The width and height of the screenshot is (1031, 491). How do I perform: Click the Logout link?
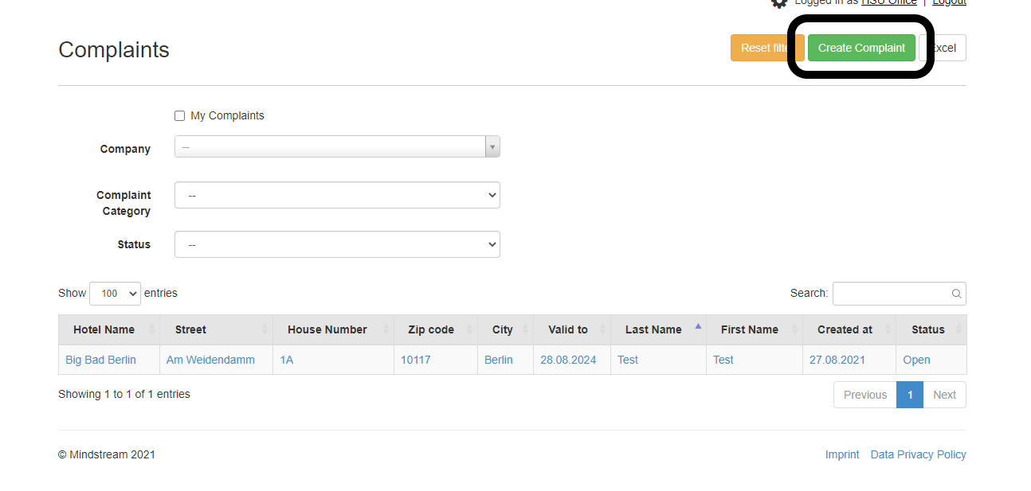click(x=949, y=2)
